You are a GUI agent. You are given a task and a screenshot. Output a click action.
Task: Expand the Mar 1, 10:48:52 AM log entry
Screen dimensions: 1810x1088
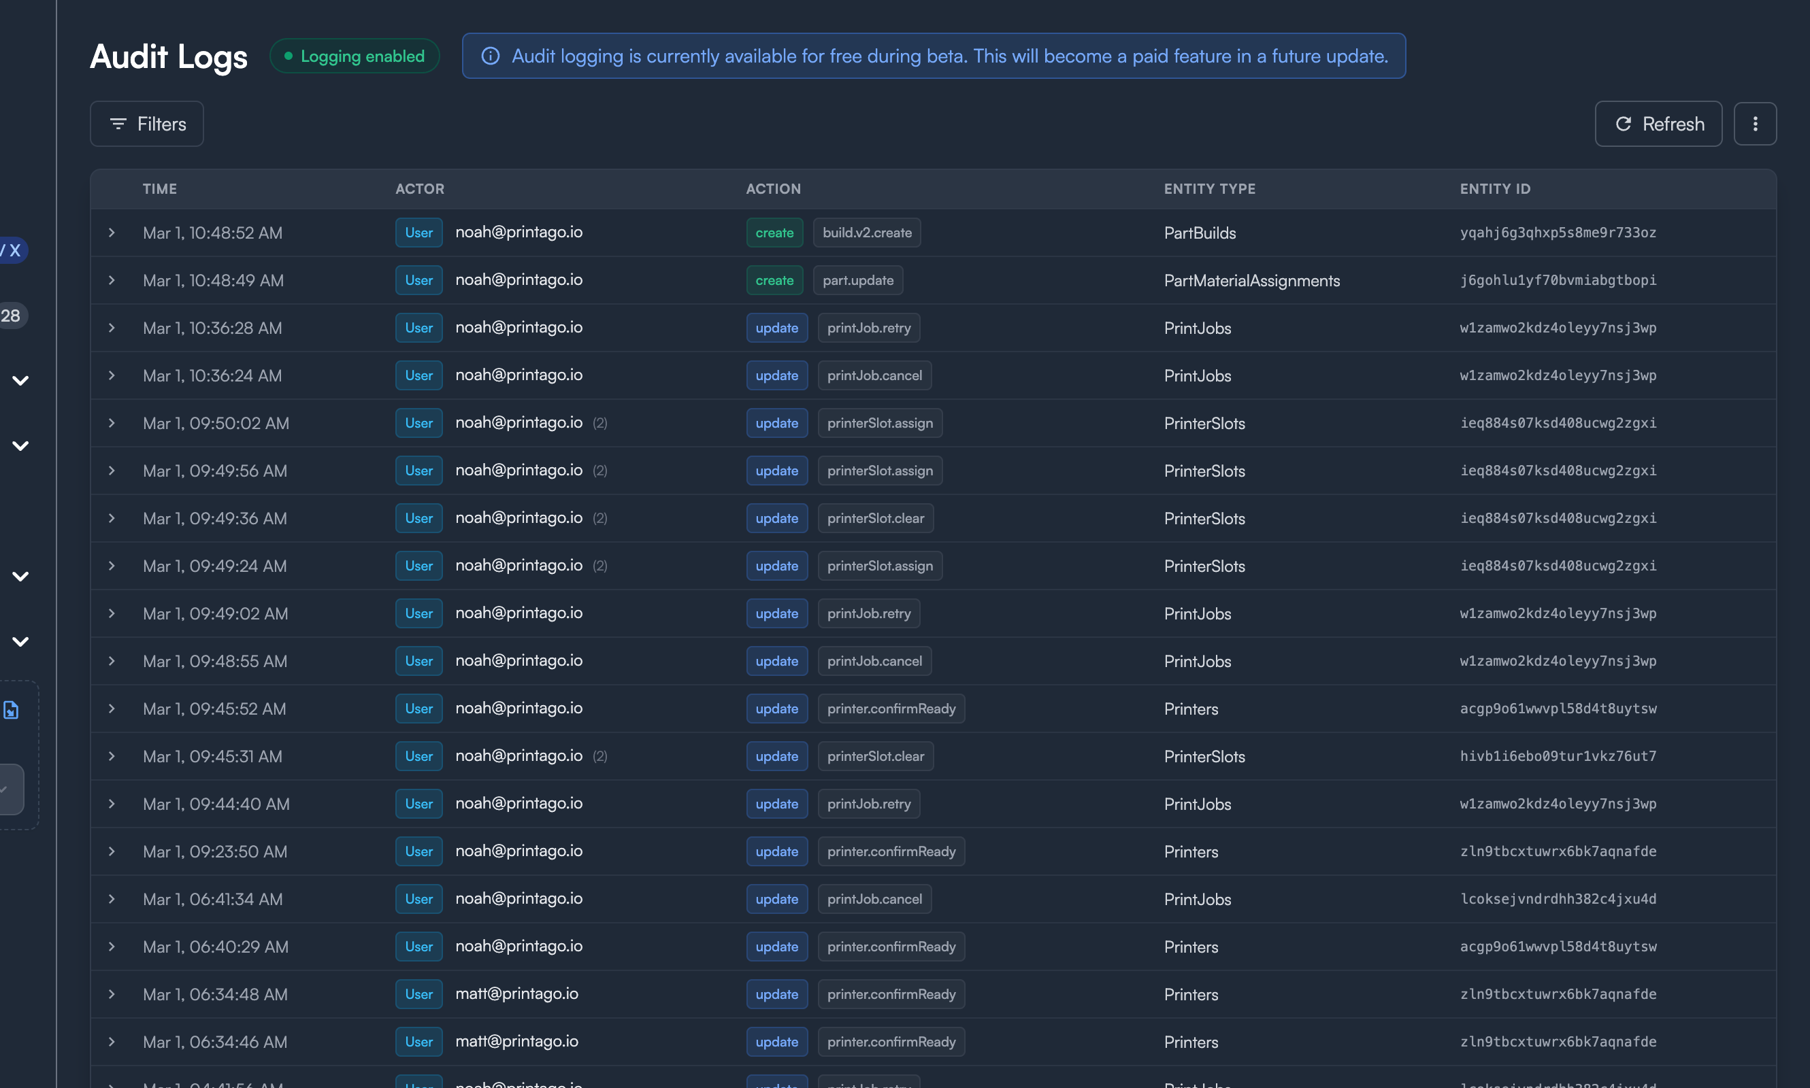pyautogui.click(x=112, y=233)
